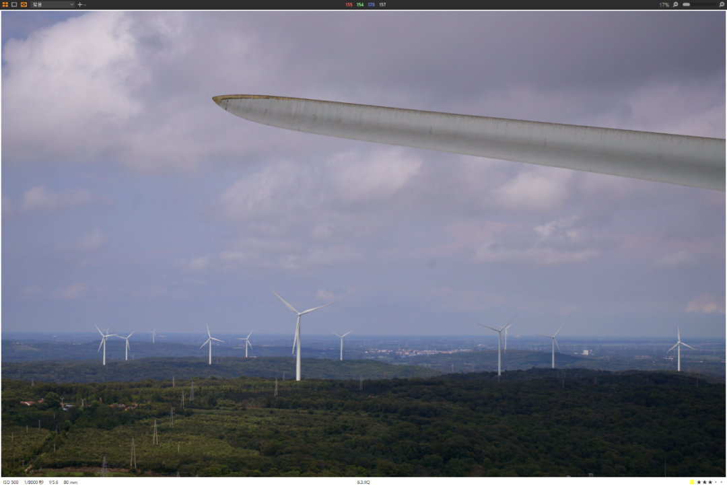The width and height of the screenshot is (727, 488).
Task: Click the wind turbine photo in viewer
Action: [x=363, y=244]
